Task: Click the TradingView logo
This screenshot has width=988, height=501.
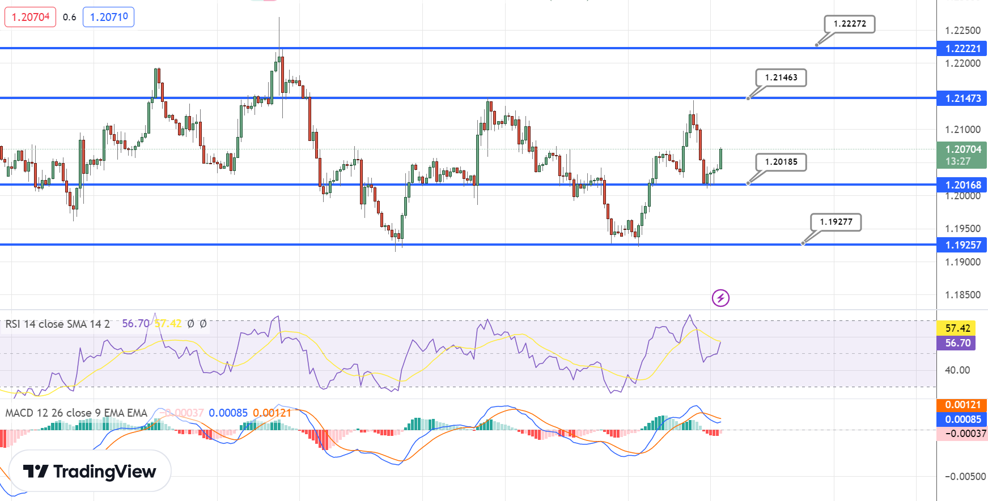Action: [x=90, y=471]
